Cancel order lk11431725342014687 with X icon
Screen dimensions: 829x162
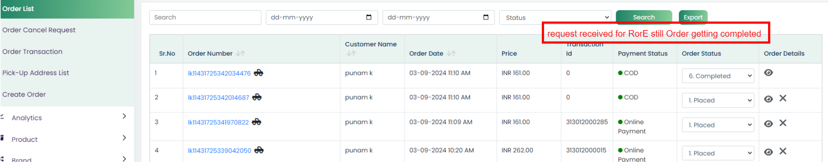[783, 98]
